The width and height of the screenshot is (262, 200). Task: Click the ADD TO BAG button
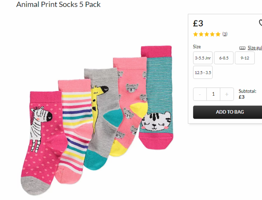point(230,112)
